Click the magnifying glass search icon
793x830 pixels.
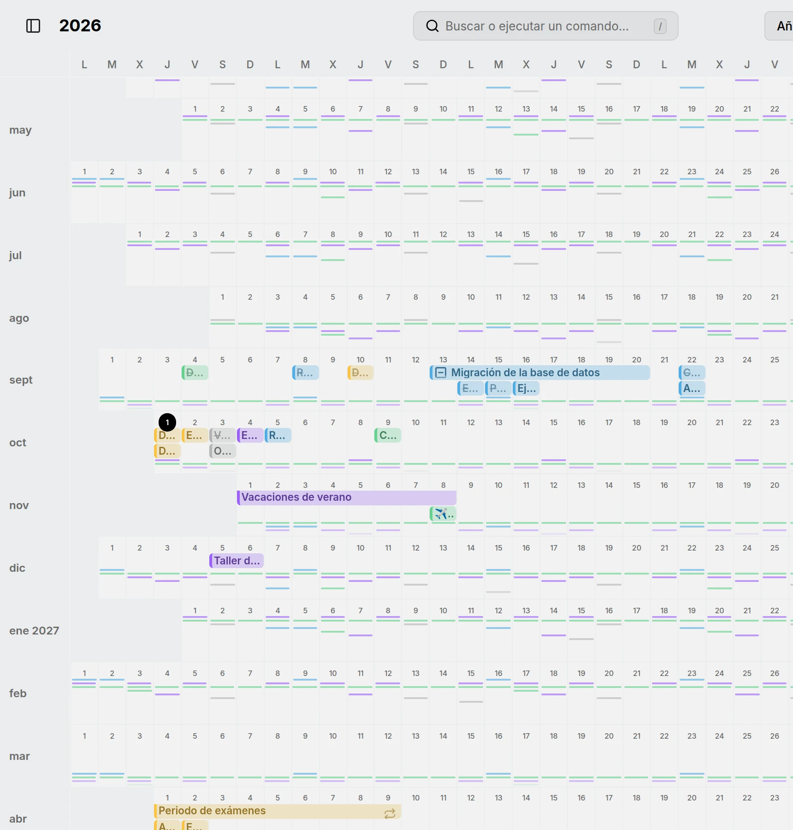pos(432,26)
